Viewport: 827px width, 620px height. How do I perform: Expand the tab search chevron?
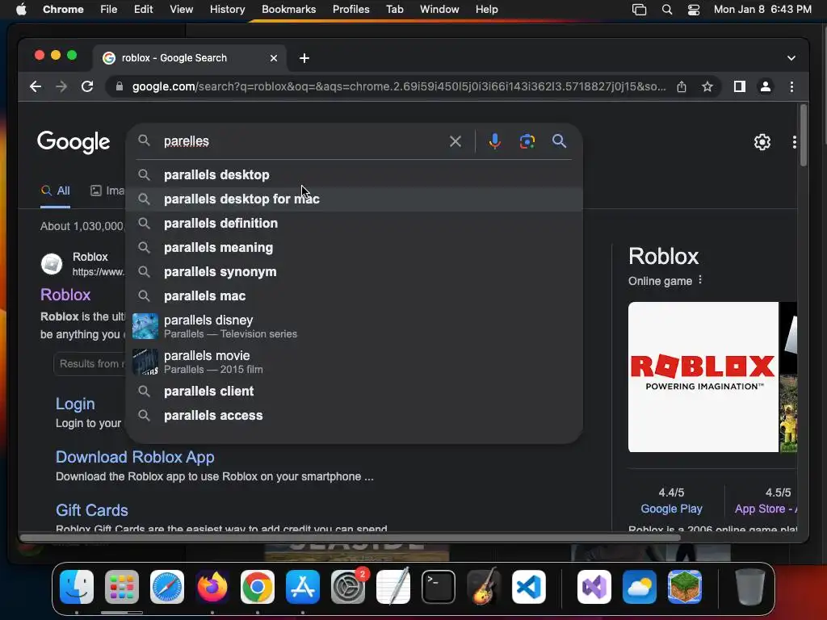[x=791, y=58]
